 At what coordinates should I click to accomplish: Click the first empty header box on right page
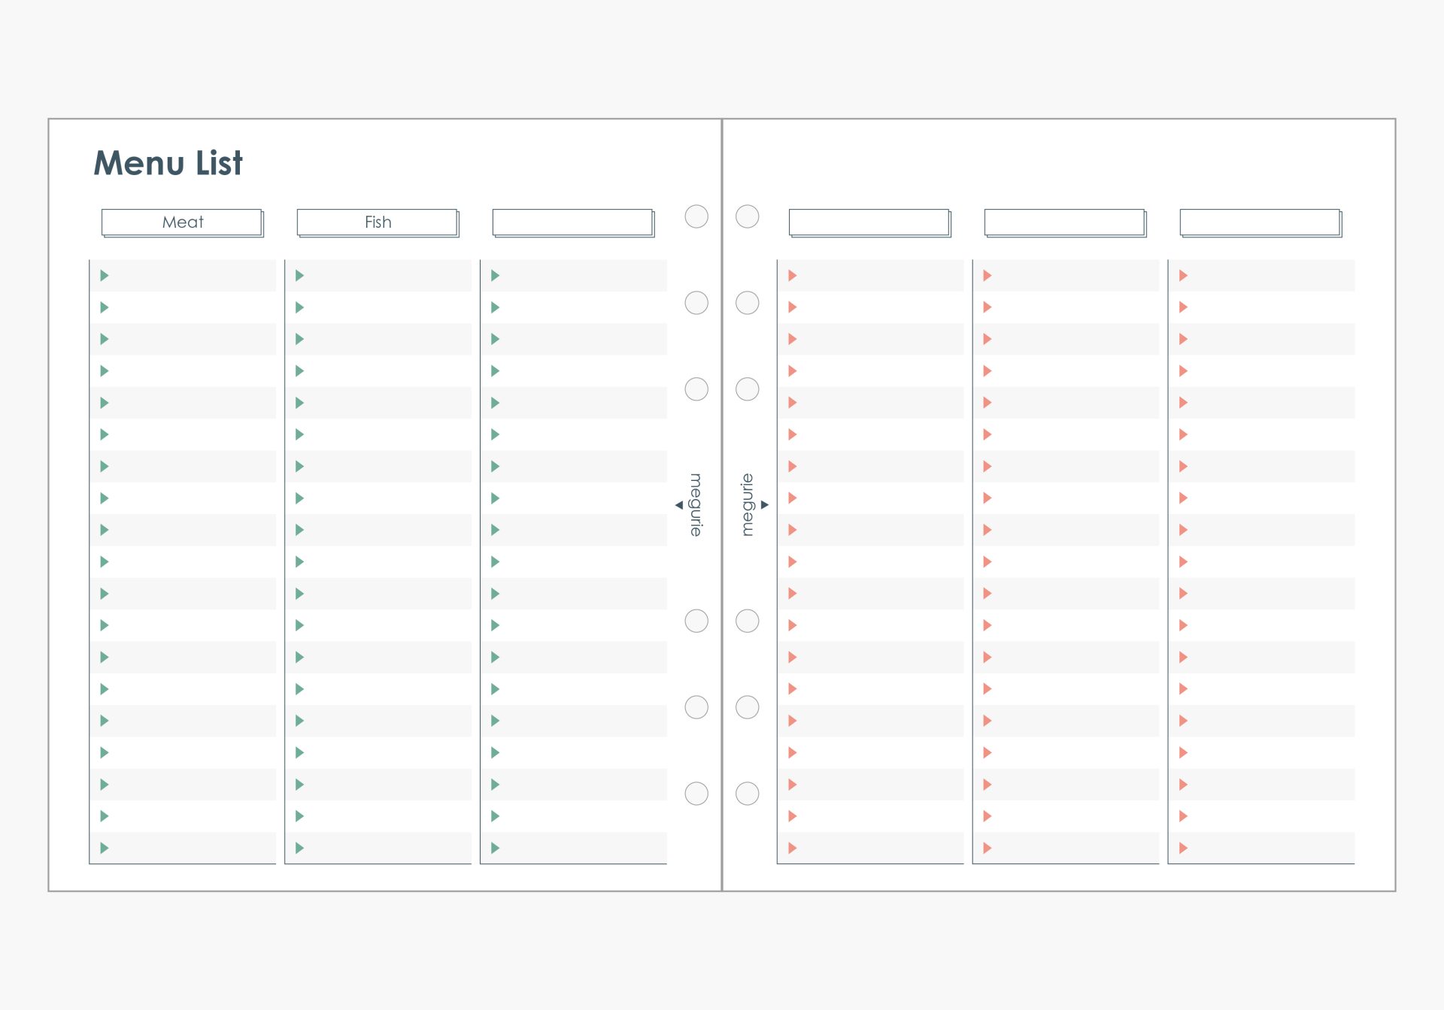coord(869,222)
